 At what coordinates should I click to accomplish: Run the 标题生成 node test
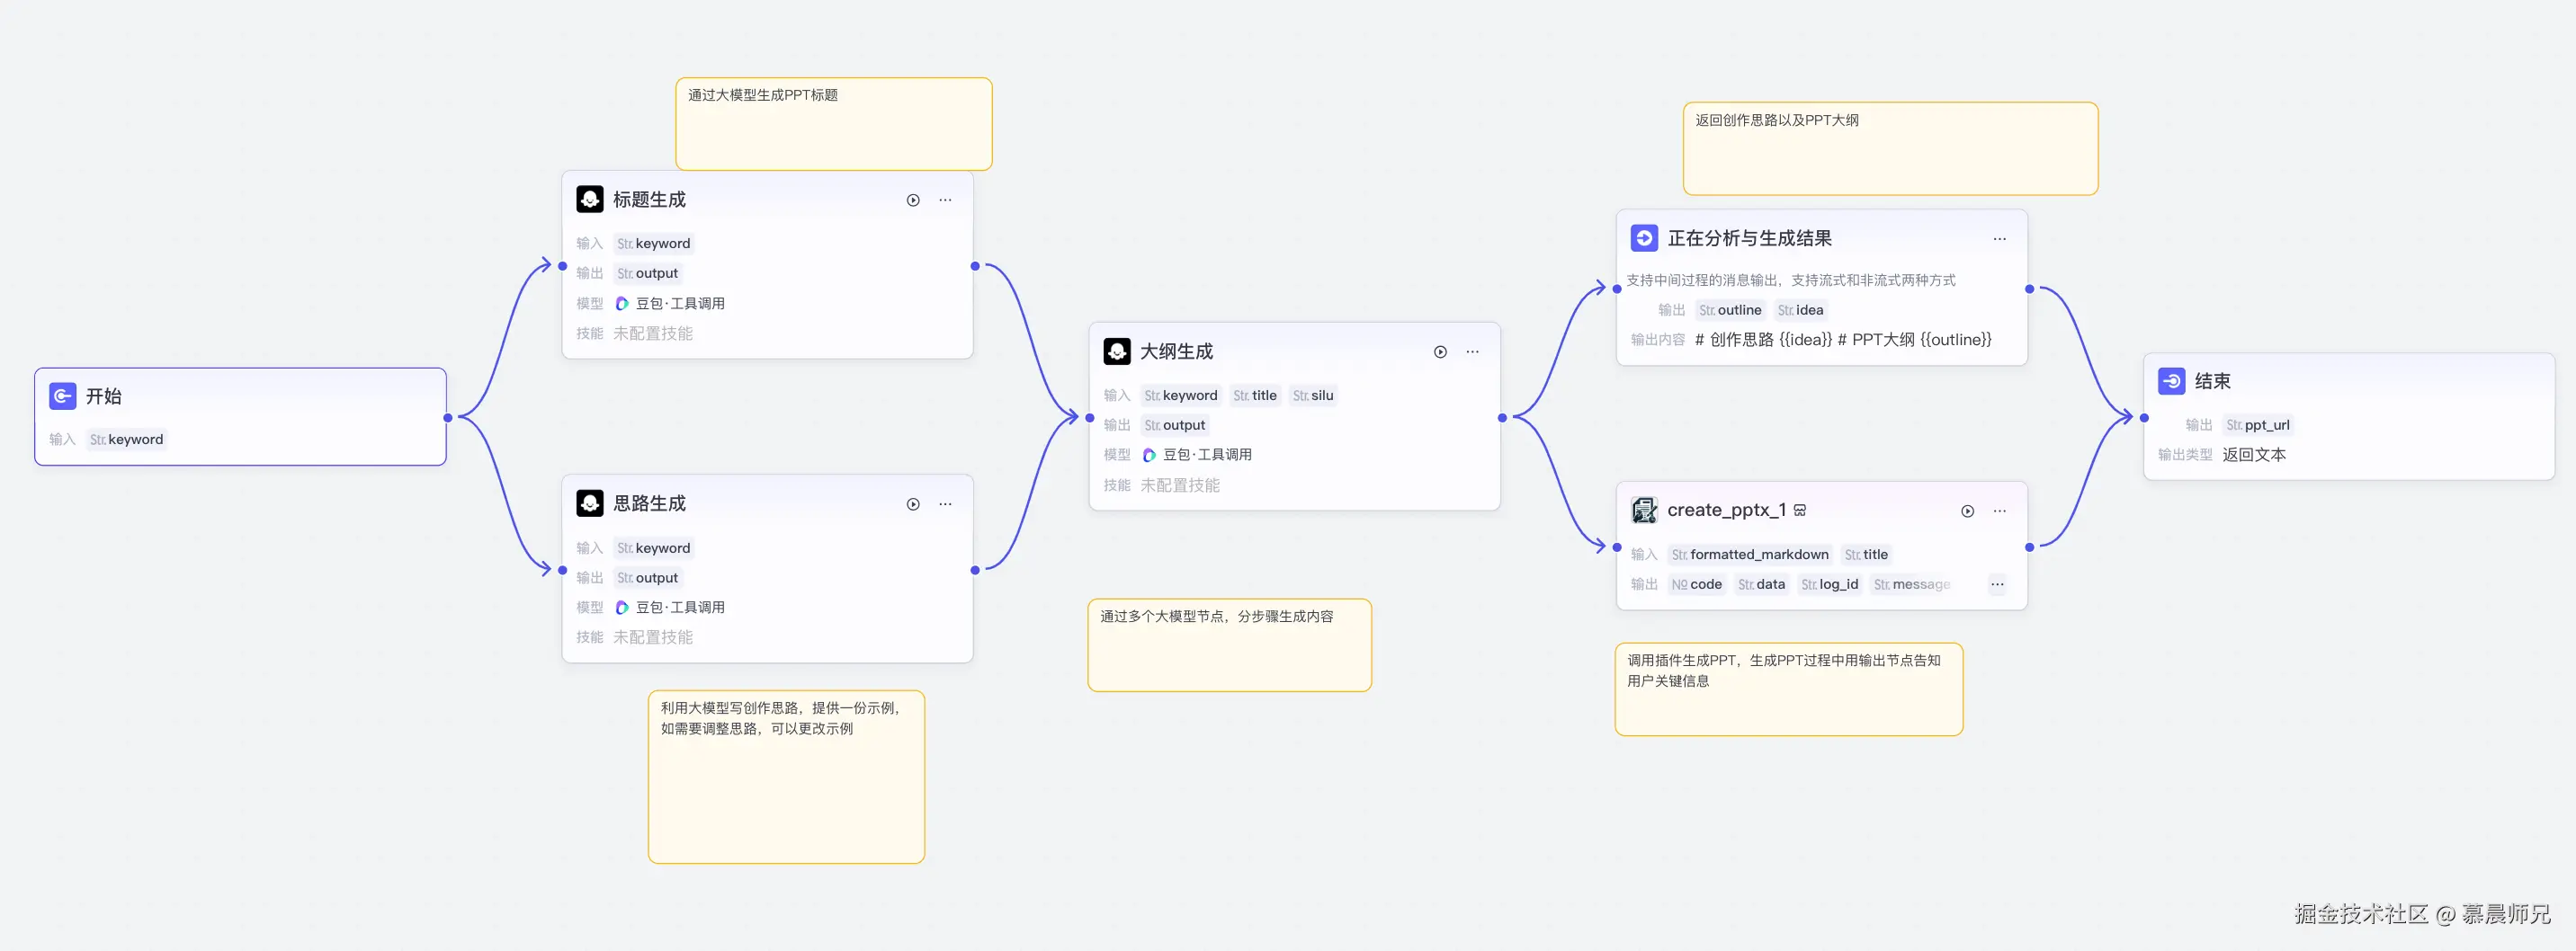913,200
